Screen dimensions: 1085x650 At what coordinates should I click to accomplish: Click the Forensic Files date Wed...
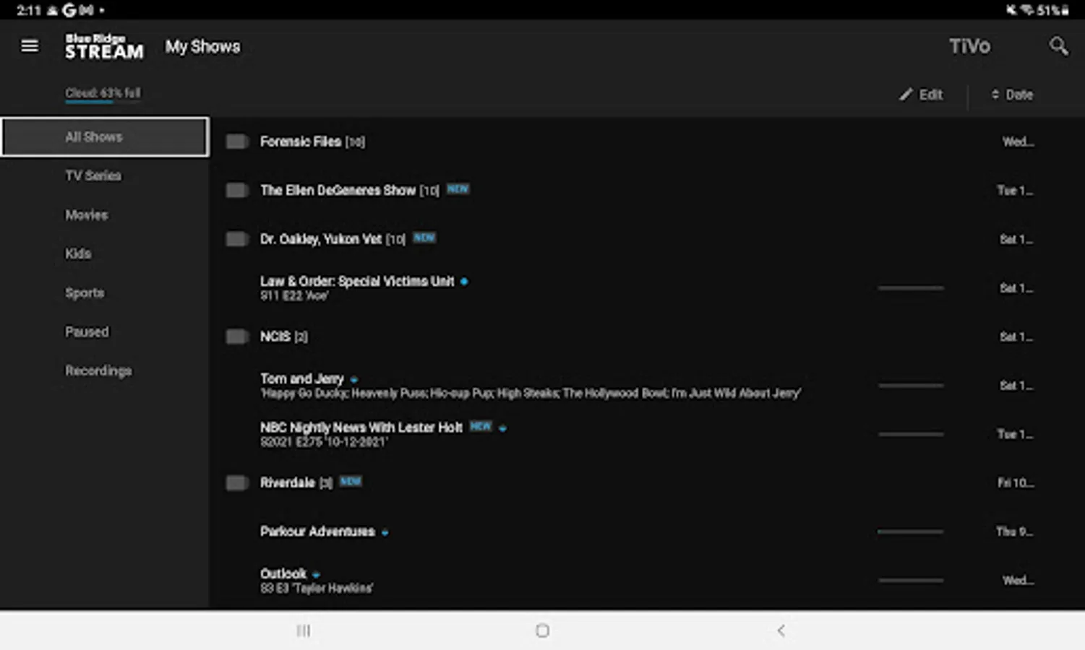[1018, 142]
